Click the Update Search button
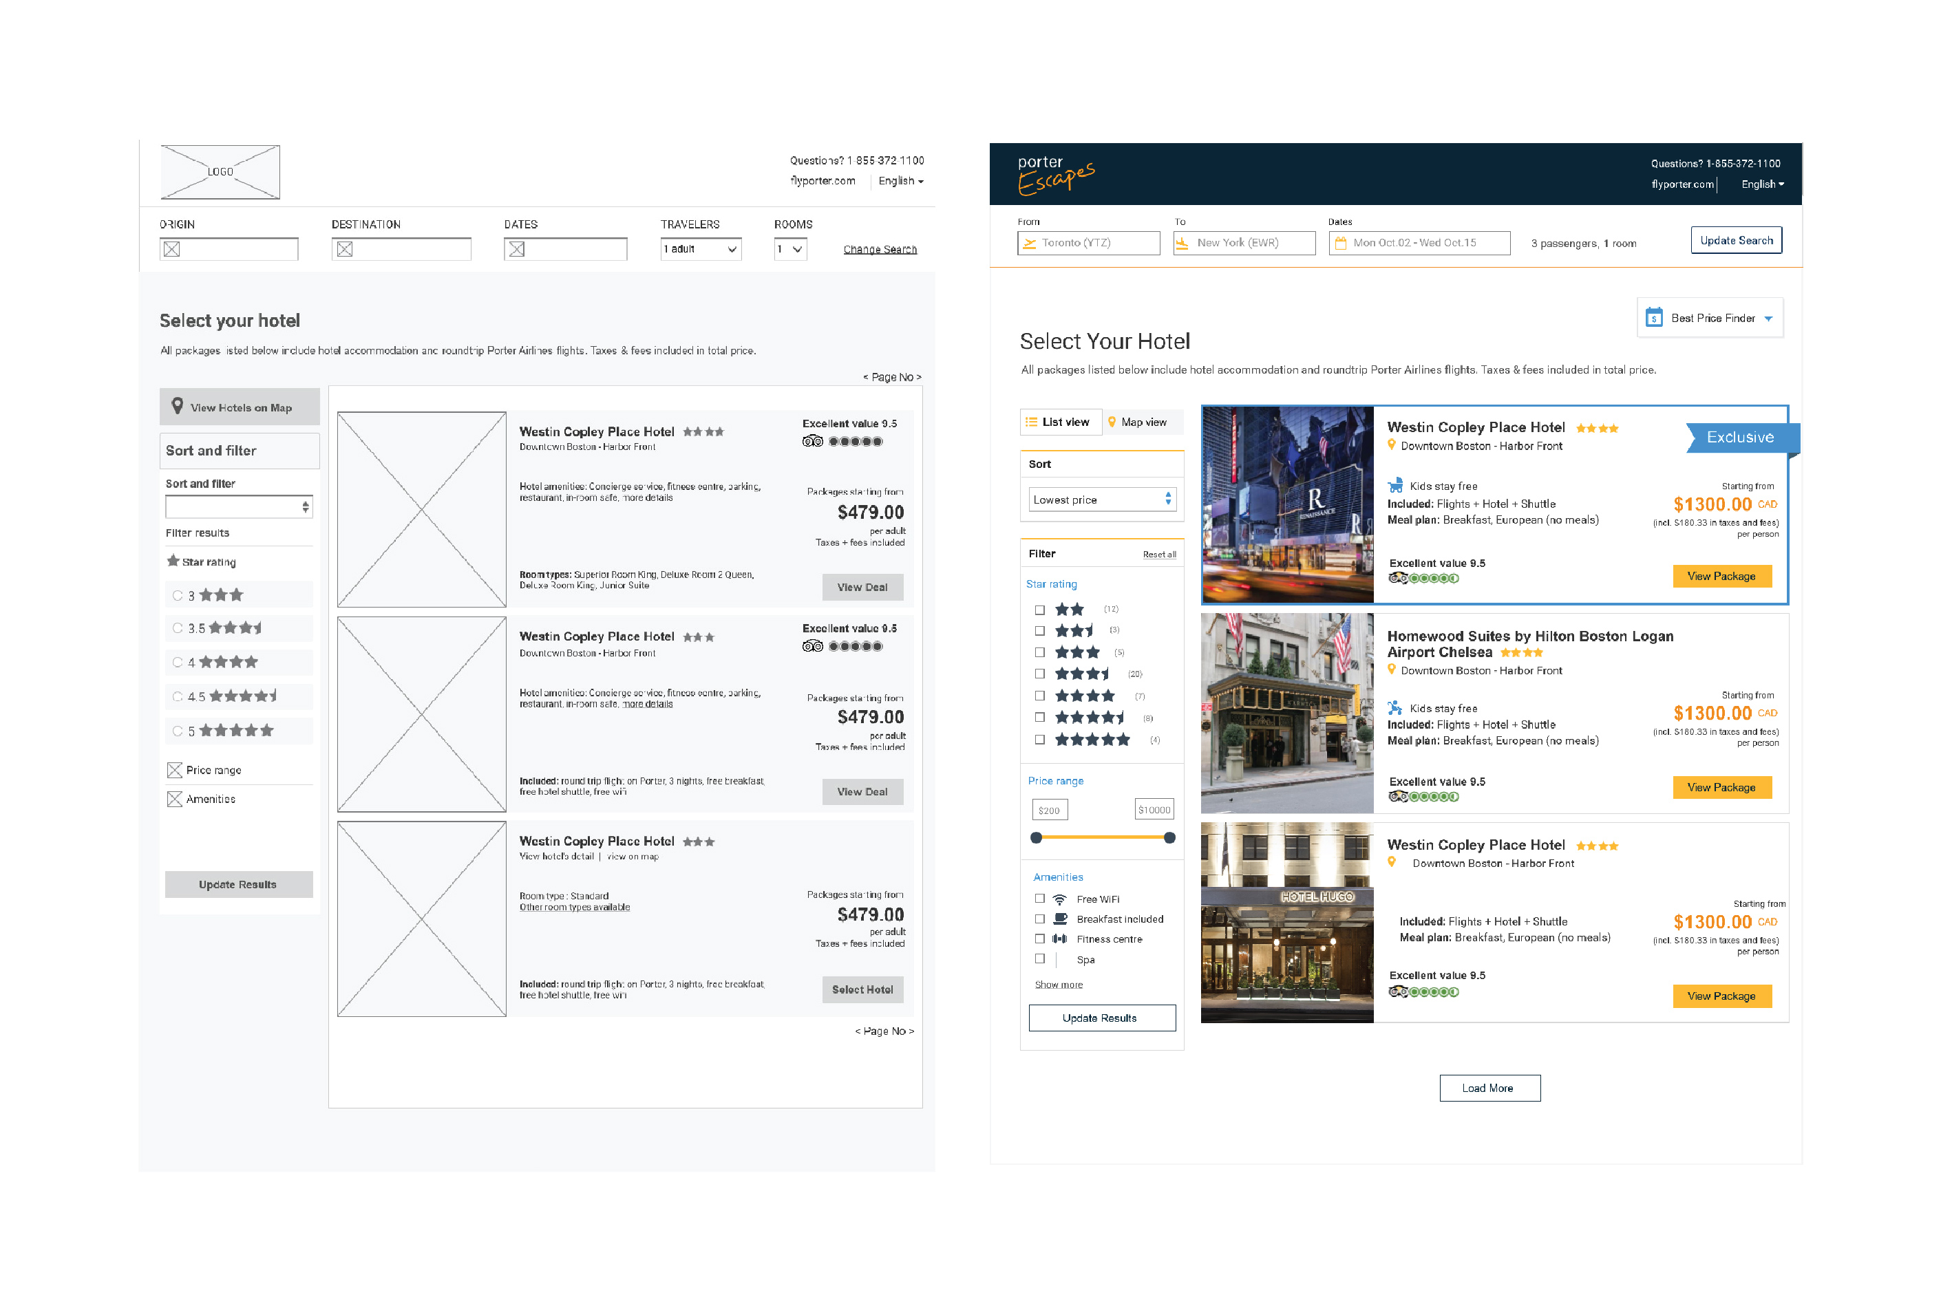Viewport: 1941px width, 1308px height. pos(1736,240)
